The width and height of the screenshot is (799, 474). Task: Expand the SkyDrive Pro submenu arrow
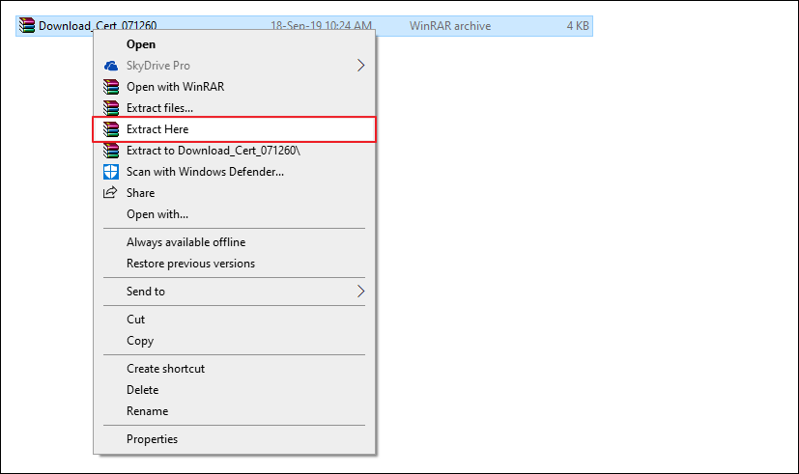click(360, 66)
